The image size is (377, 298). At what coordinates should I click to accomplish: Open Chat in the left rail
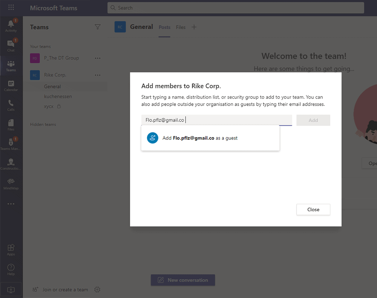11,46
